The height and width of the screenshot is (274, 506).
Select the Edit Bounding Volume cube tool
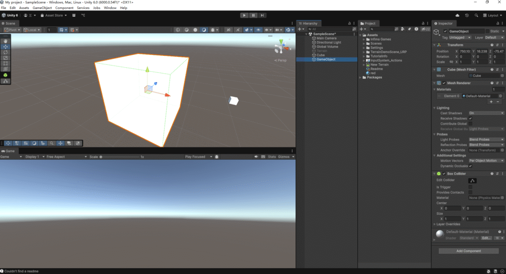click(5, 75)
